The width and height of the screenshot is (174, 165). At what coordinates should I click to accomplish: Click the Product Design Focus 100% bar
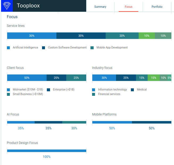pyautogui.click(x=47, y=151)
